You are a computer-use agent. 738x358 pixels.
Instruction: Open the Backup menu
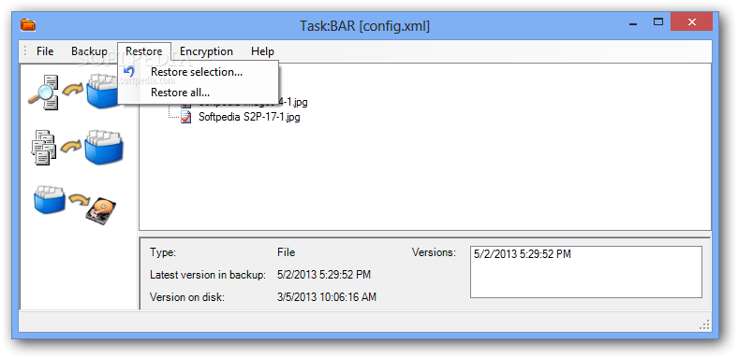click(89, 51)
